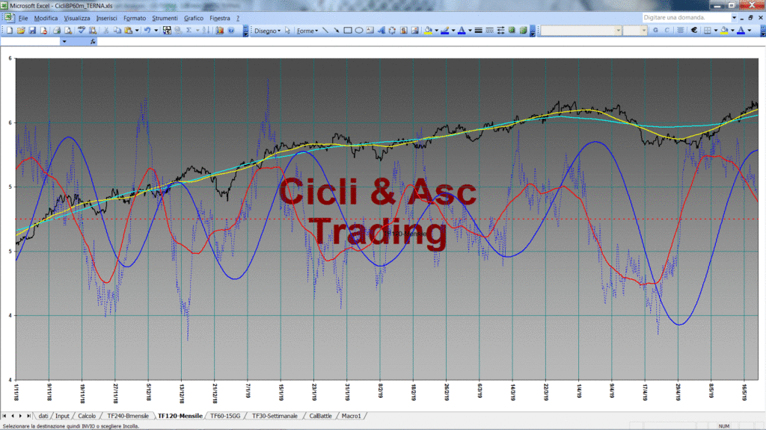Switch to the TF240-Bmensile sheet tab
Viewport: 766px width, 430px height.
[x=127, y=416]
